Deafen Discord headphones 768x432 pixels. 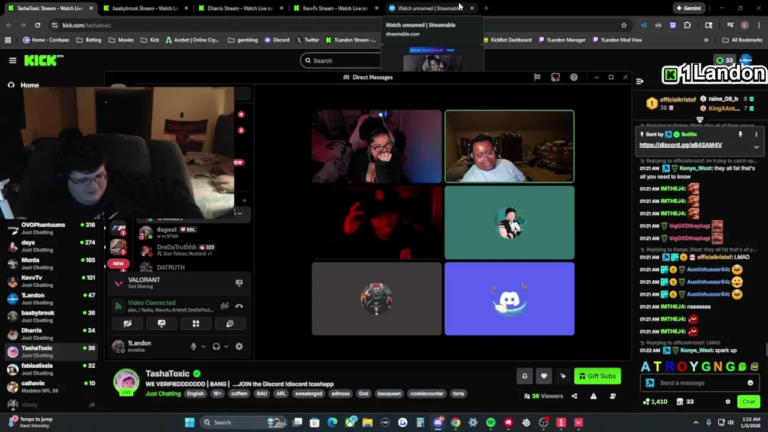click(216, 346)
